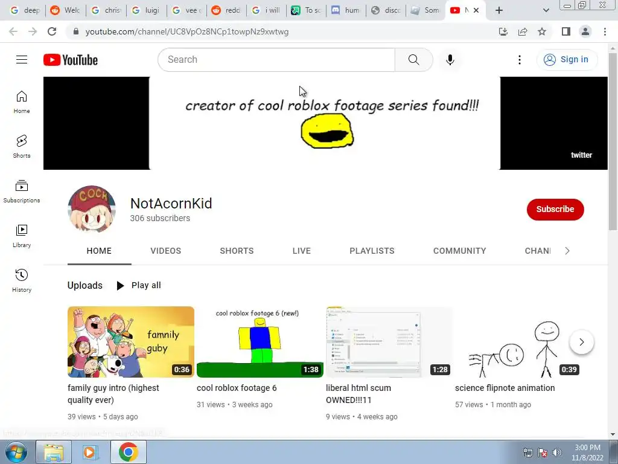The image size is (618, 464).
Task: Switch to the COMMUNITY tab
Action: click(x=459, y=251)
